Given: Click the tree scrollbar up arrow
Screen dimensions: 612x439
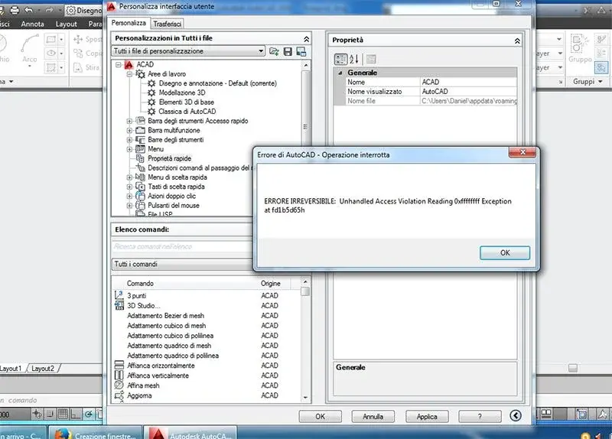Looking at the screenshot, I should click(x=305, y=65).
